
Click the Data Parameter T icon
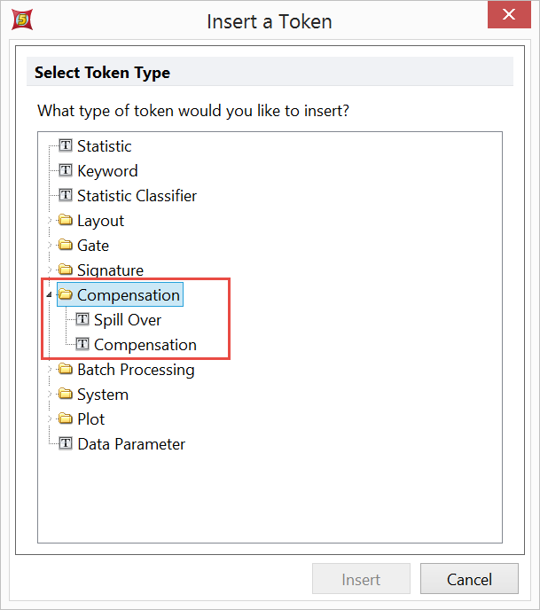click(x=66, y=443)
